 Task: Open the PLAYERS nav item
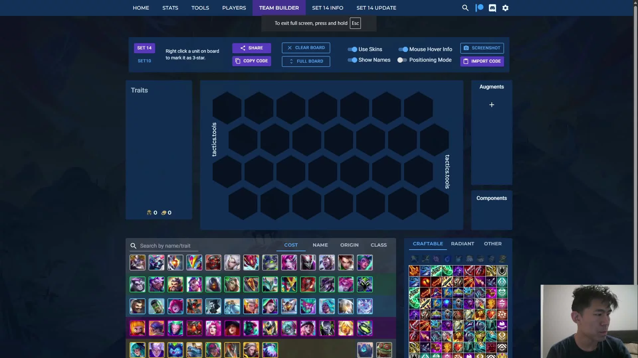[x=234, y=8]
